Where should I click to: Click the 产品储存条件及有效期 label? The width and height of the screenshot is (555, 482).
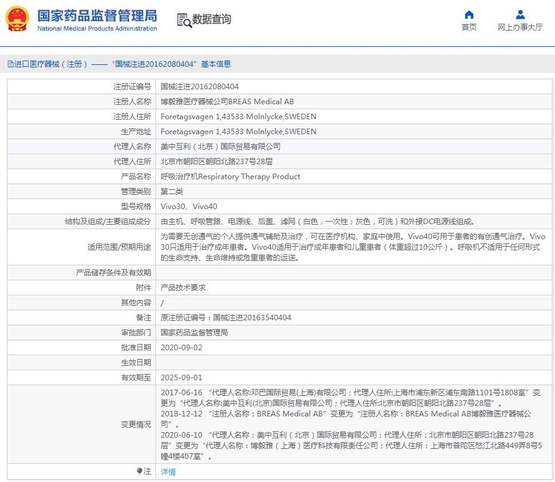[x=113, y=273]
